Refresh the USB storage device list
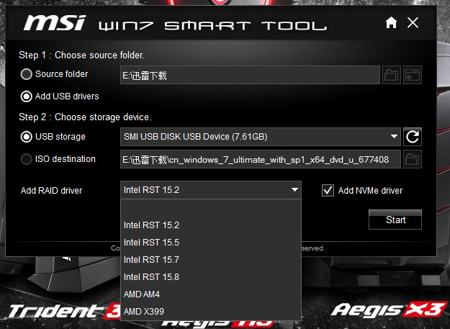The width and height of the screenshot is (450, 329). point(413,137)
